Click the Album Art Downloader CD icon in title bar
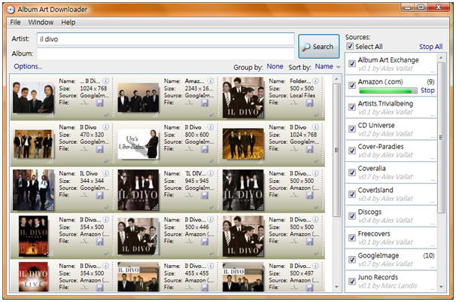Viewport: 456px width, 302px height. tap(11, 10)
